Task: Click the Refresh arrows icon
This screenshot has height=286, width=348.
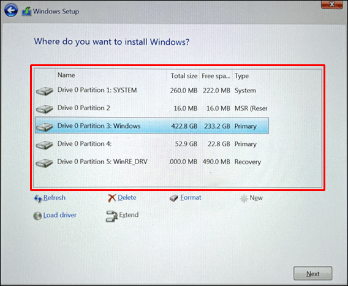Action: pos(38,198)
